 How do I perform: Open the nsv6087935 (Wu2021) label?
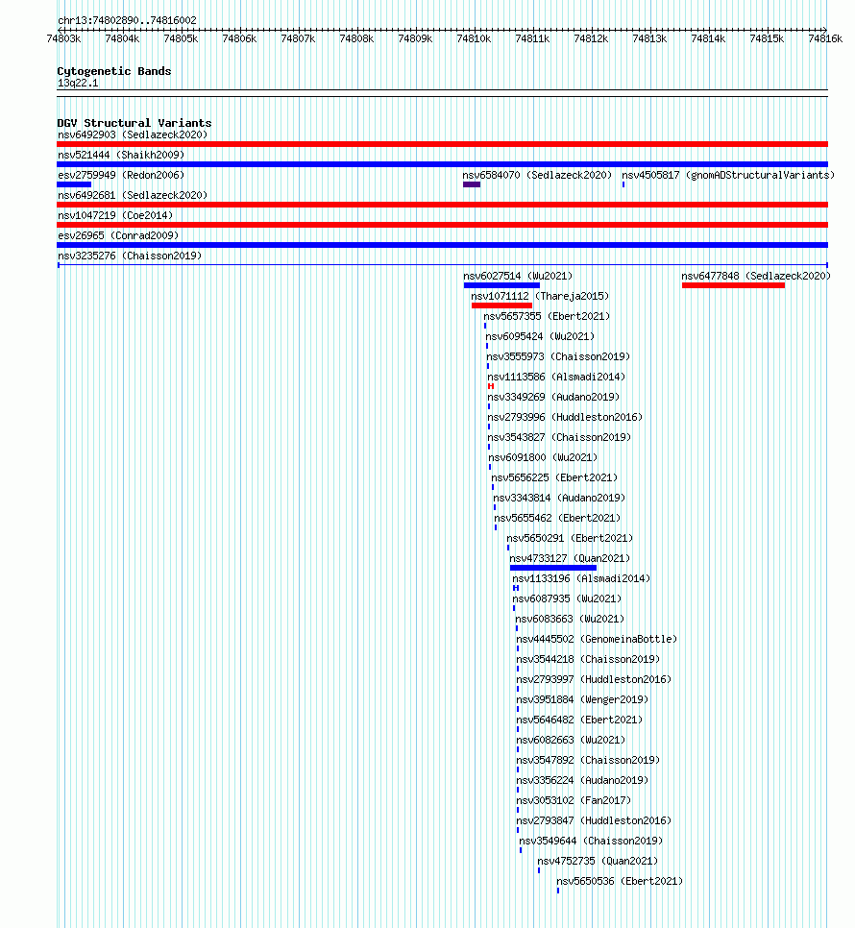point(567,598)
